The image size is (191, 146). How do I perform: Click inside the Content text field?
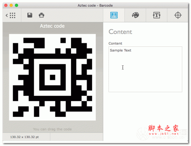coord(145,69)
